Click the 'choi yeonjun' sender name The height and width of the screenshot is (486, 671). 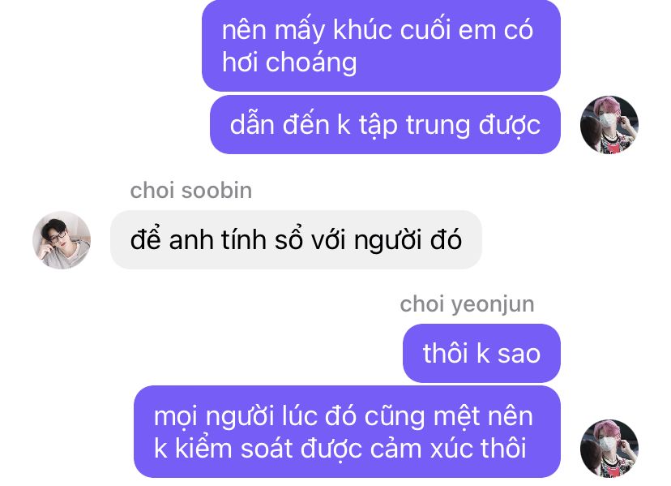(x=468, y=305)
